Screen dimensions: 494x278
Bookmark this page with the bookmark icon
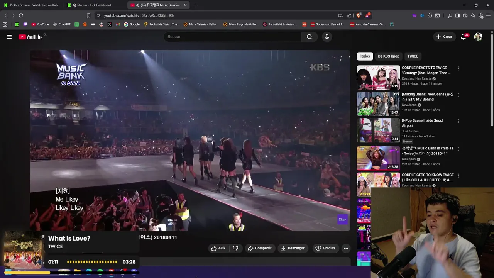tap(88, 15)
